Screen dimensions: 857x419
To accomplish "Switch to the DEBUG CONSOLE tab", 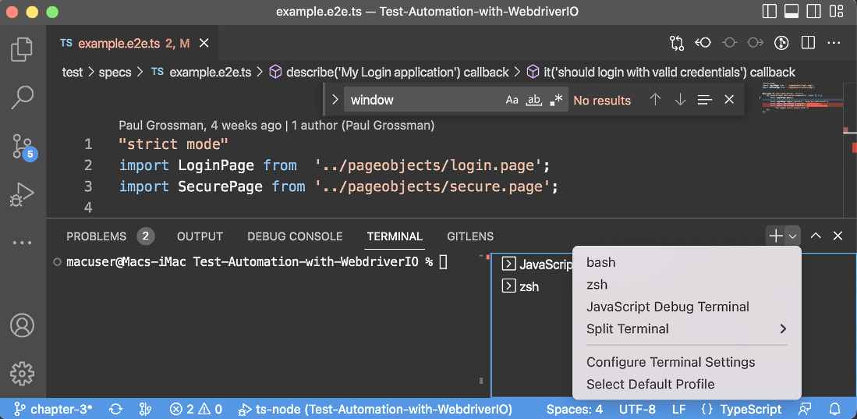I will pos(295,236).
